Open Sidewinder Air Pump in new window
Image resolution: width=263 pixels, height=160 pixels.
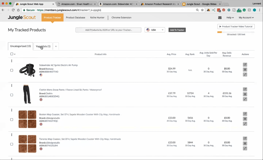(x=245, y=65)
